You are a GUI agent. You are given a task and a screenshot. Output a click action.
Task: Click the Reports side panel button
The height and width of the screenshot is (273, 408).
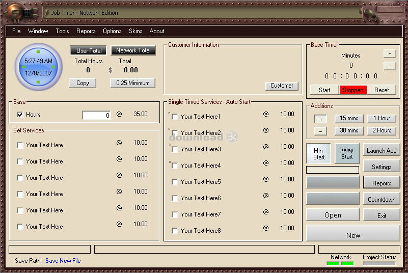pyautogui.click(x=382, y=183)
